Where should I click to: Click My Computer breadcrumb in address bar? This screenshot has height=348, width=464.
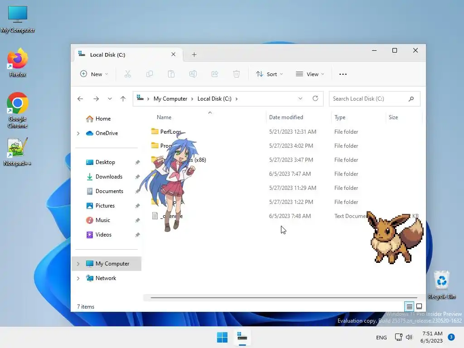[170, 99]
